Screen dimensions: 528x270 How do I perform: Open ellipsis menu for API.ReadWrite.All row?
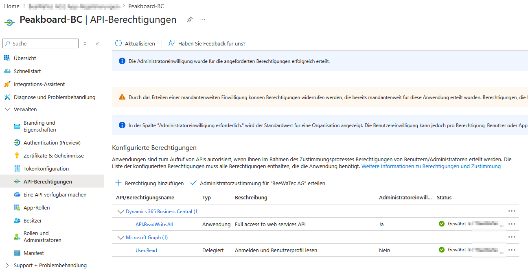pyautogui.click(x=512, y=224)
